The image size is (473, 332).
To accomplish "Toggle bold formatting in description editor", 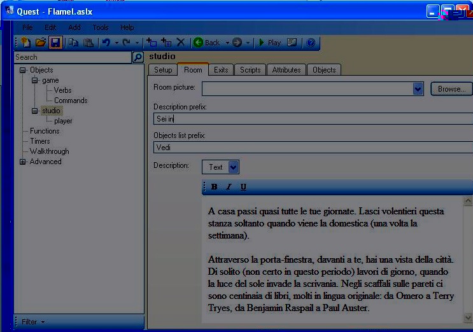I will point(214,187).
